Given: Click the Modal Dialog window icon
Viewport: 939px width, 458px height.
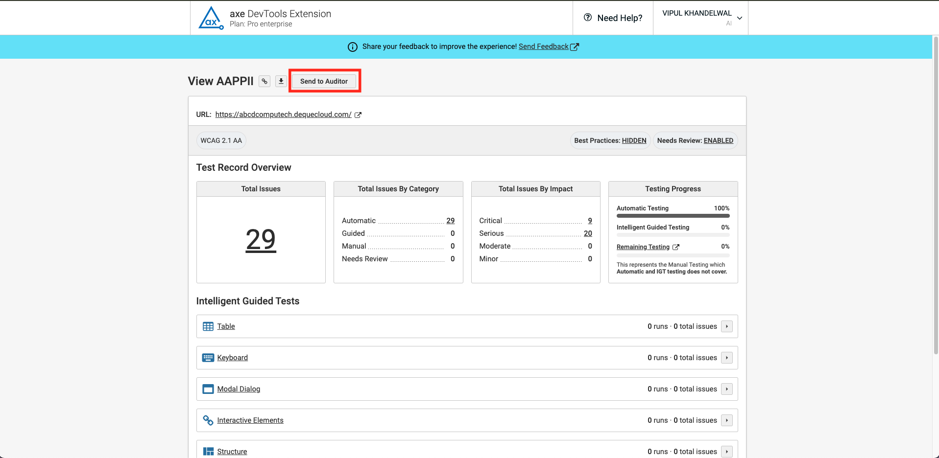Looking at the screenshot, I should tap(208, 389).
